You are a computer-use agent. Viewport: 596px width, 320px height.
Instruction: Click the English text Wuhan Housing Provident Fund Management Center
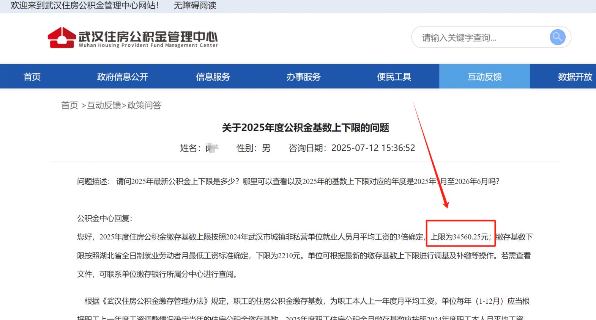[x=148, y=45]
